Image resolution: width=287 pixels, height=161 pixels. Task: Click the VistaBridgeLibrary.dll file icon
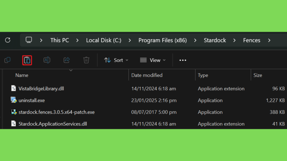point(13,88)
